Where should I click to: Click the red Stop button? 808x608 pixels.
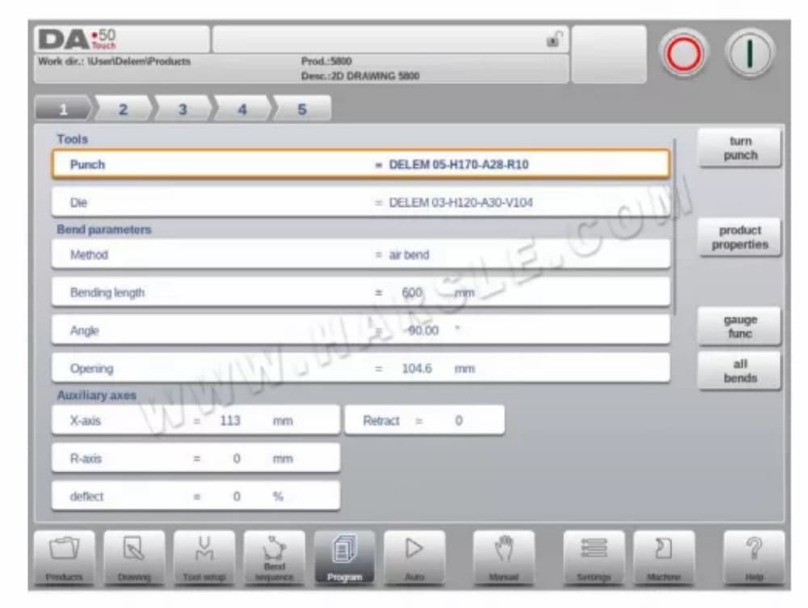(x=684, y=53)
